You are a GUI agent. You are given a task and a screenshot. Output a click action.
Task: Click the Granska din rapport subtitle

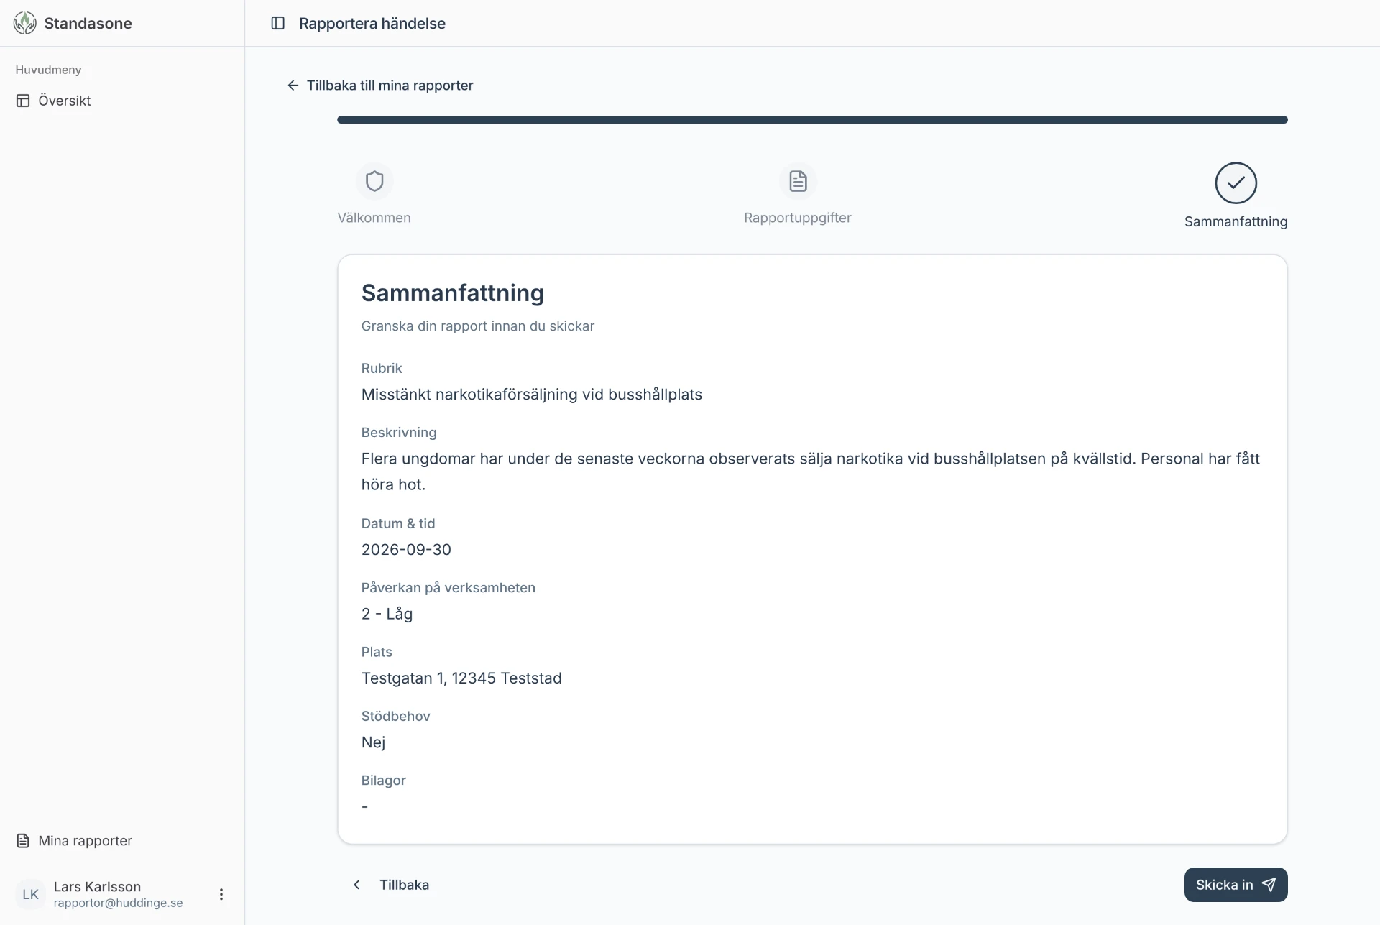click(478, 326)
